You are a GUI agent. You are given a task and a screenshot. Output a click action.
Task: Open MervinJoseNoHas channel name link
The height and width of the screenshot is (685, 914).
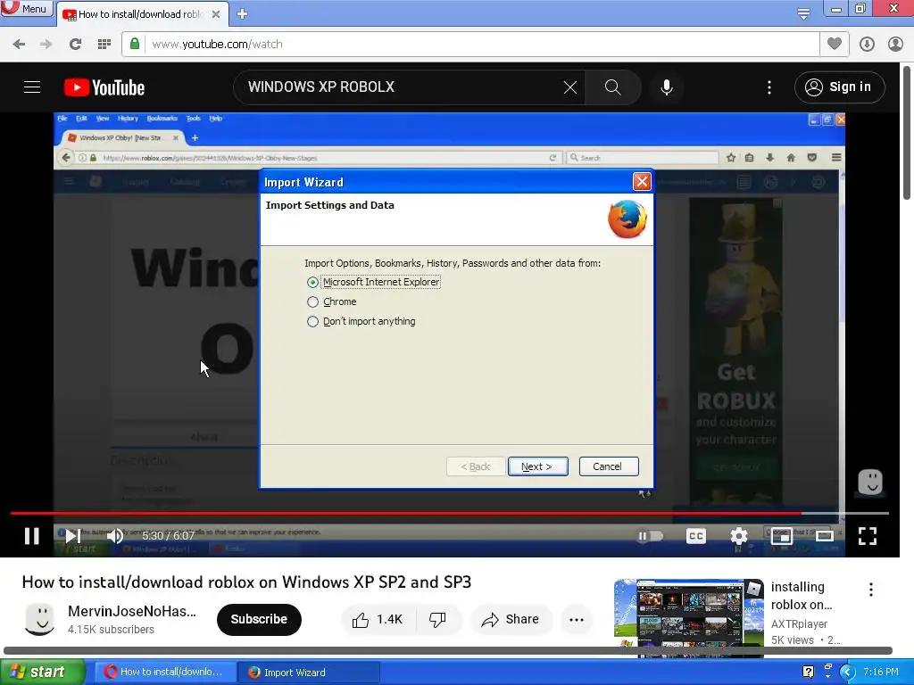click(x=132, y=611)
